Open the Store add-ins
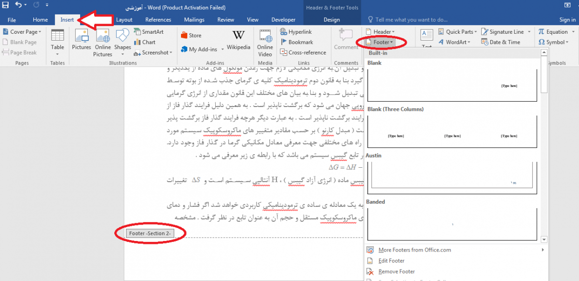 pyautogui.click(x=192, y=35)
